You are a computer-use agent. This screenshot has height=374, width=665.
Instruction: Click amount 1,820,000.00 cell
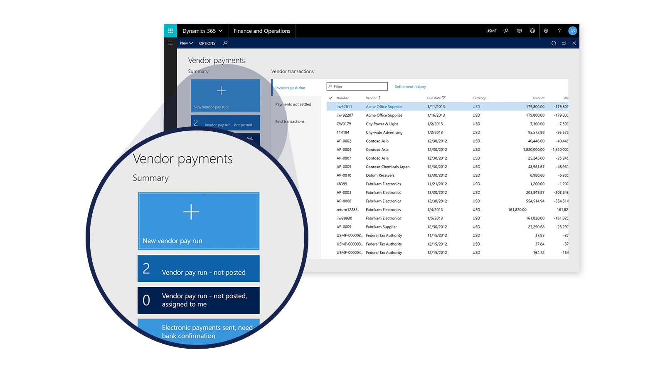534,150
